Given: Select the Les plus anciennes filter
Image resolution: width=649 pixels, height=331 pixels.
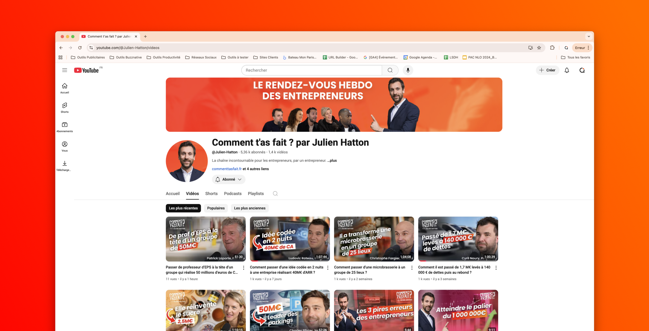Looking at the screenshot, I should [x=250, y=208].
